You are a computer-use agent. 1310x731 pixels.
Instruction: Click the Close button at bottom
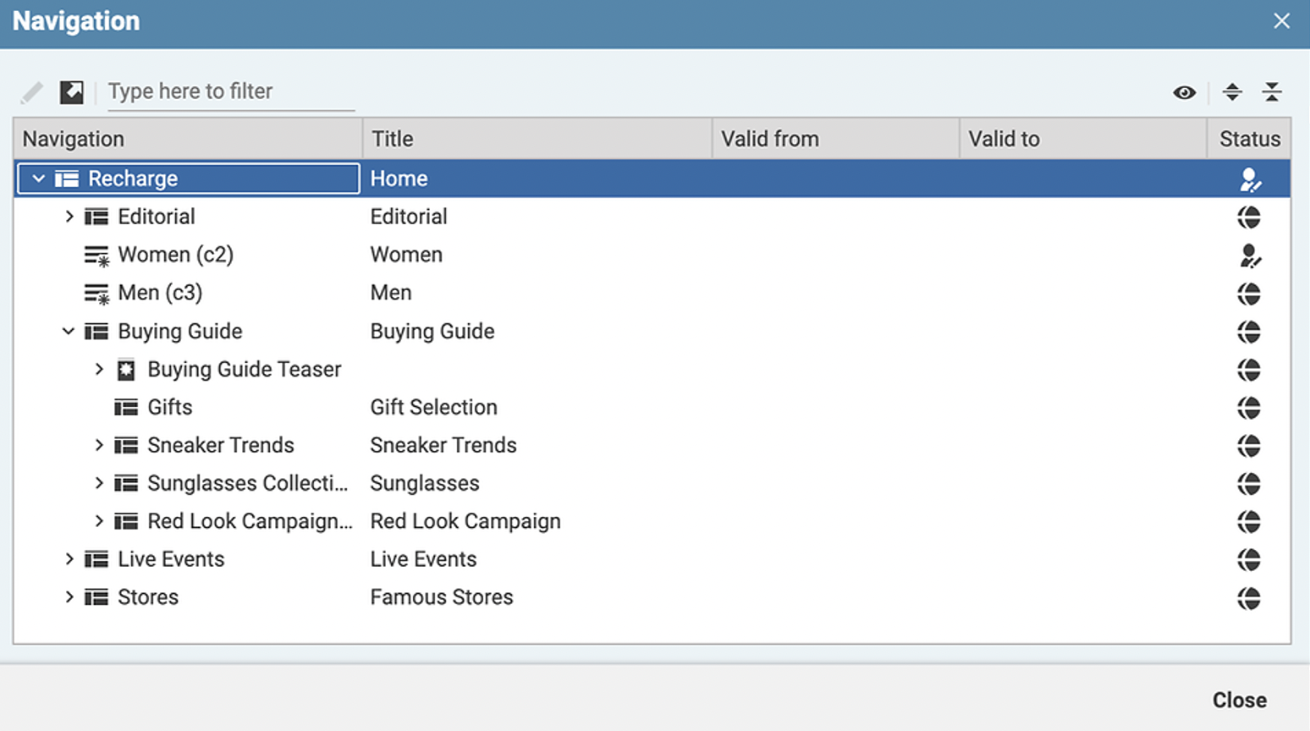coord(1239,701)
